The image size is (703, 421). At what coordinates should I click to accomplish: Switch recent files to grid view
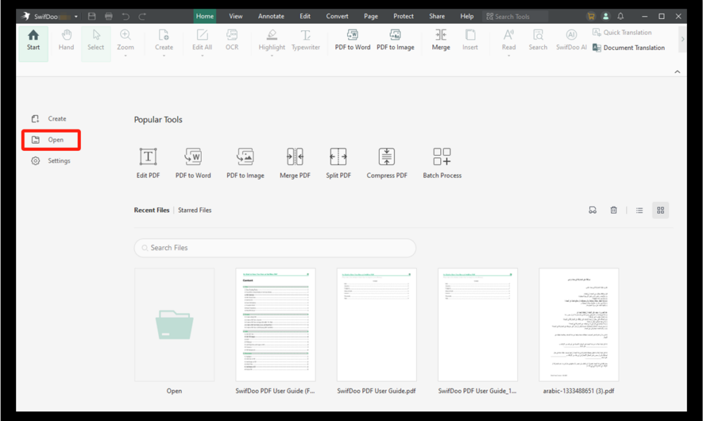point(660,210)
